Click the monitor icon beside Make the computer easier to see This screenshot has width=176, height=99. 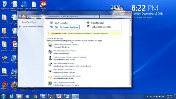pyautogui.click(x=50, y=52)
